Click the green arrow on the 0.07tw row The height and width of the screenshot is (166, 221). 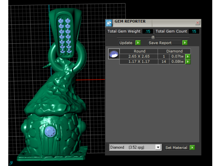[x=188, y=56]
